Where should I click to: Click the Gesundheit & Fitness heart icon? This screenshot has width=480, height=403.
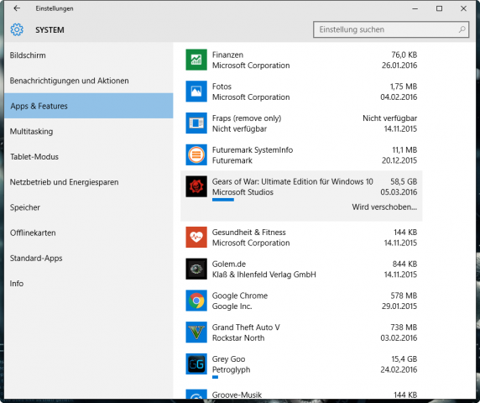(x=196, y=237)
